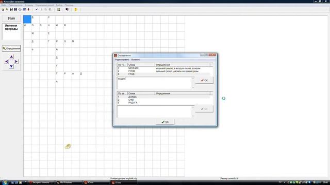Close the Определения dialog with red X
Viewport: 330px width, 185px height.
click(x=212, y=55)
